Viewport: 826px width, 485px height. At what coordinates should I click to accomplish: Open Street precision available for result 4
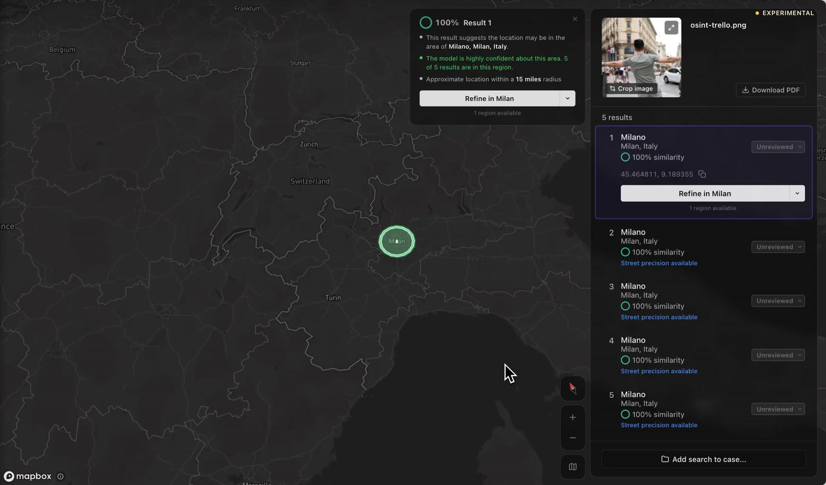pos(659,371)
